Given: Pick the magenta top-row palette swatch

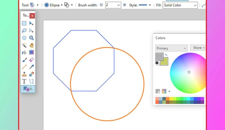Looking at the screenshot, I should click(x=202, y=99).
